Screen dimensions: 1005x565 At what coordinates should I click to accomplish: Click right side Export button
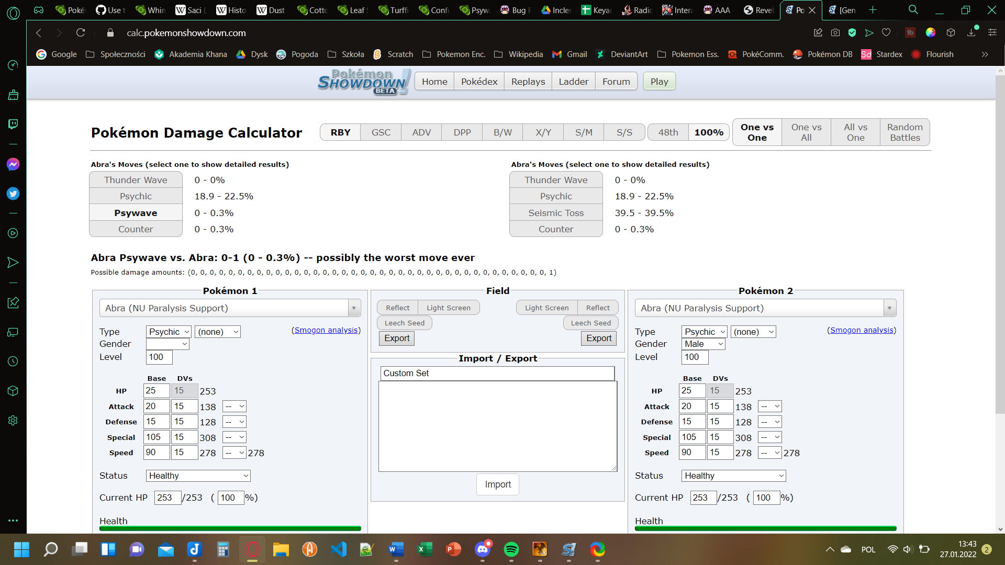pyautogui.click(x=599, y=338)
